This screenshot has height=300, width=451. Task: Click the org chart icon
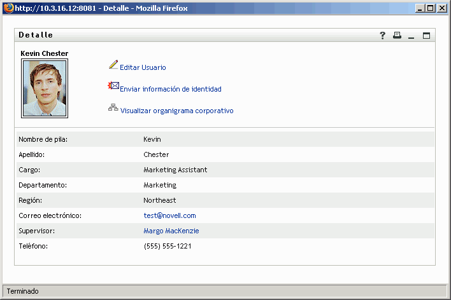click(113, 108)
